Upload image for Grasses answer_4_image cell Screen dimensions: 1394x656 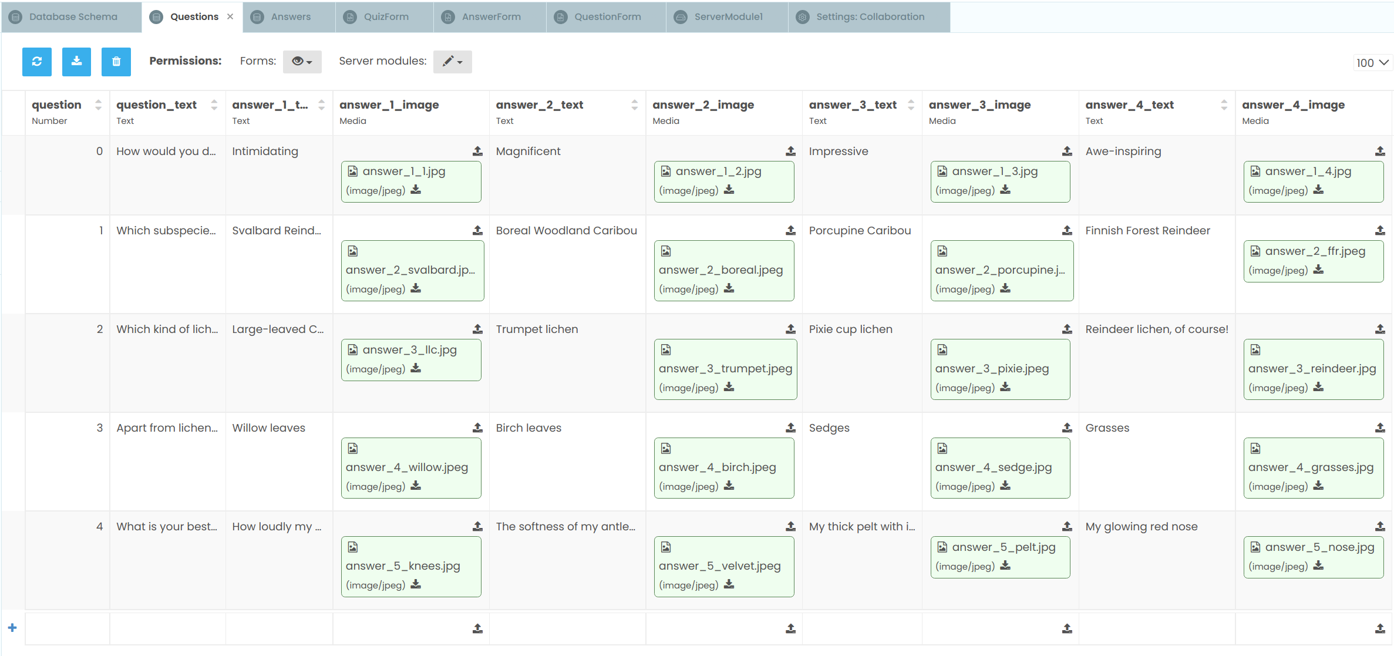[1379, 428]
